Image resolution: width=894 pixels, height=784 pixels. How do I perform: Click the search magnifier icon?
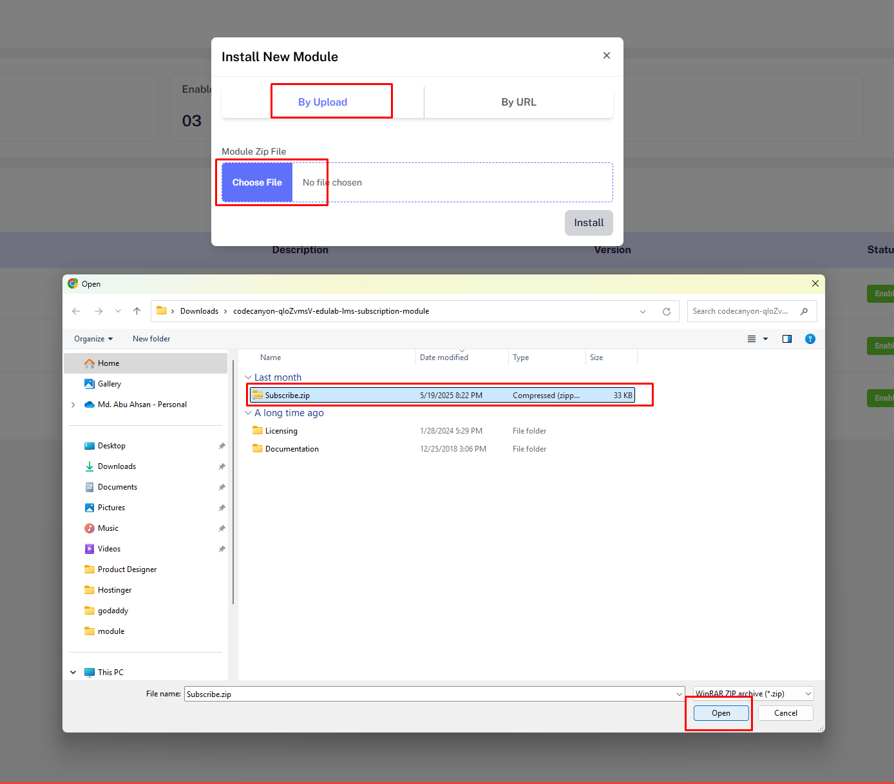click(x=804, y=311)
